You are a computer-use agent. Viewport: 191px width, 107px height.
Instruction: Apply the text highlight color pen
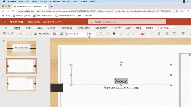pyautogui.click(x=134, y=34)
